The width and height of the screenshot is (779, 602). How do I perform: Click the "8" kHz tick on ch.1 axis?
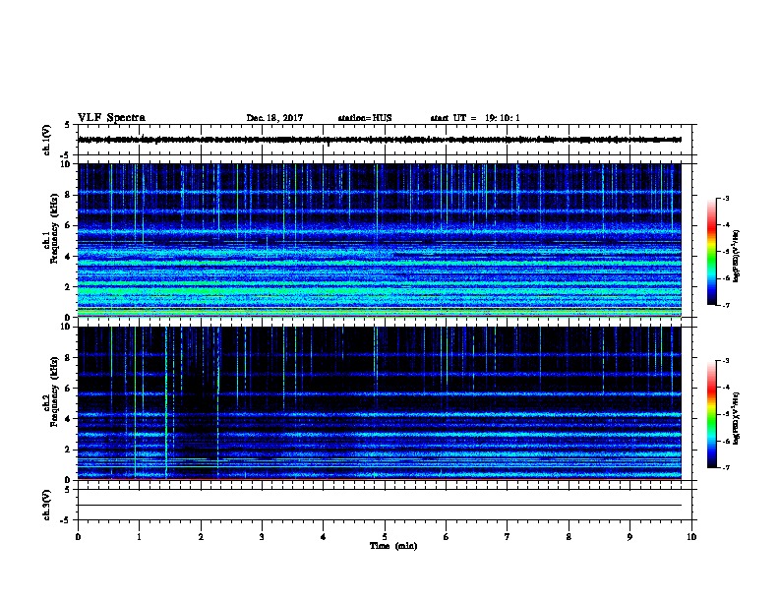coord(70,195)
